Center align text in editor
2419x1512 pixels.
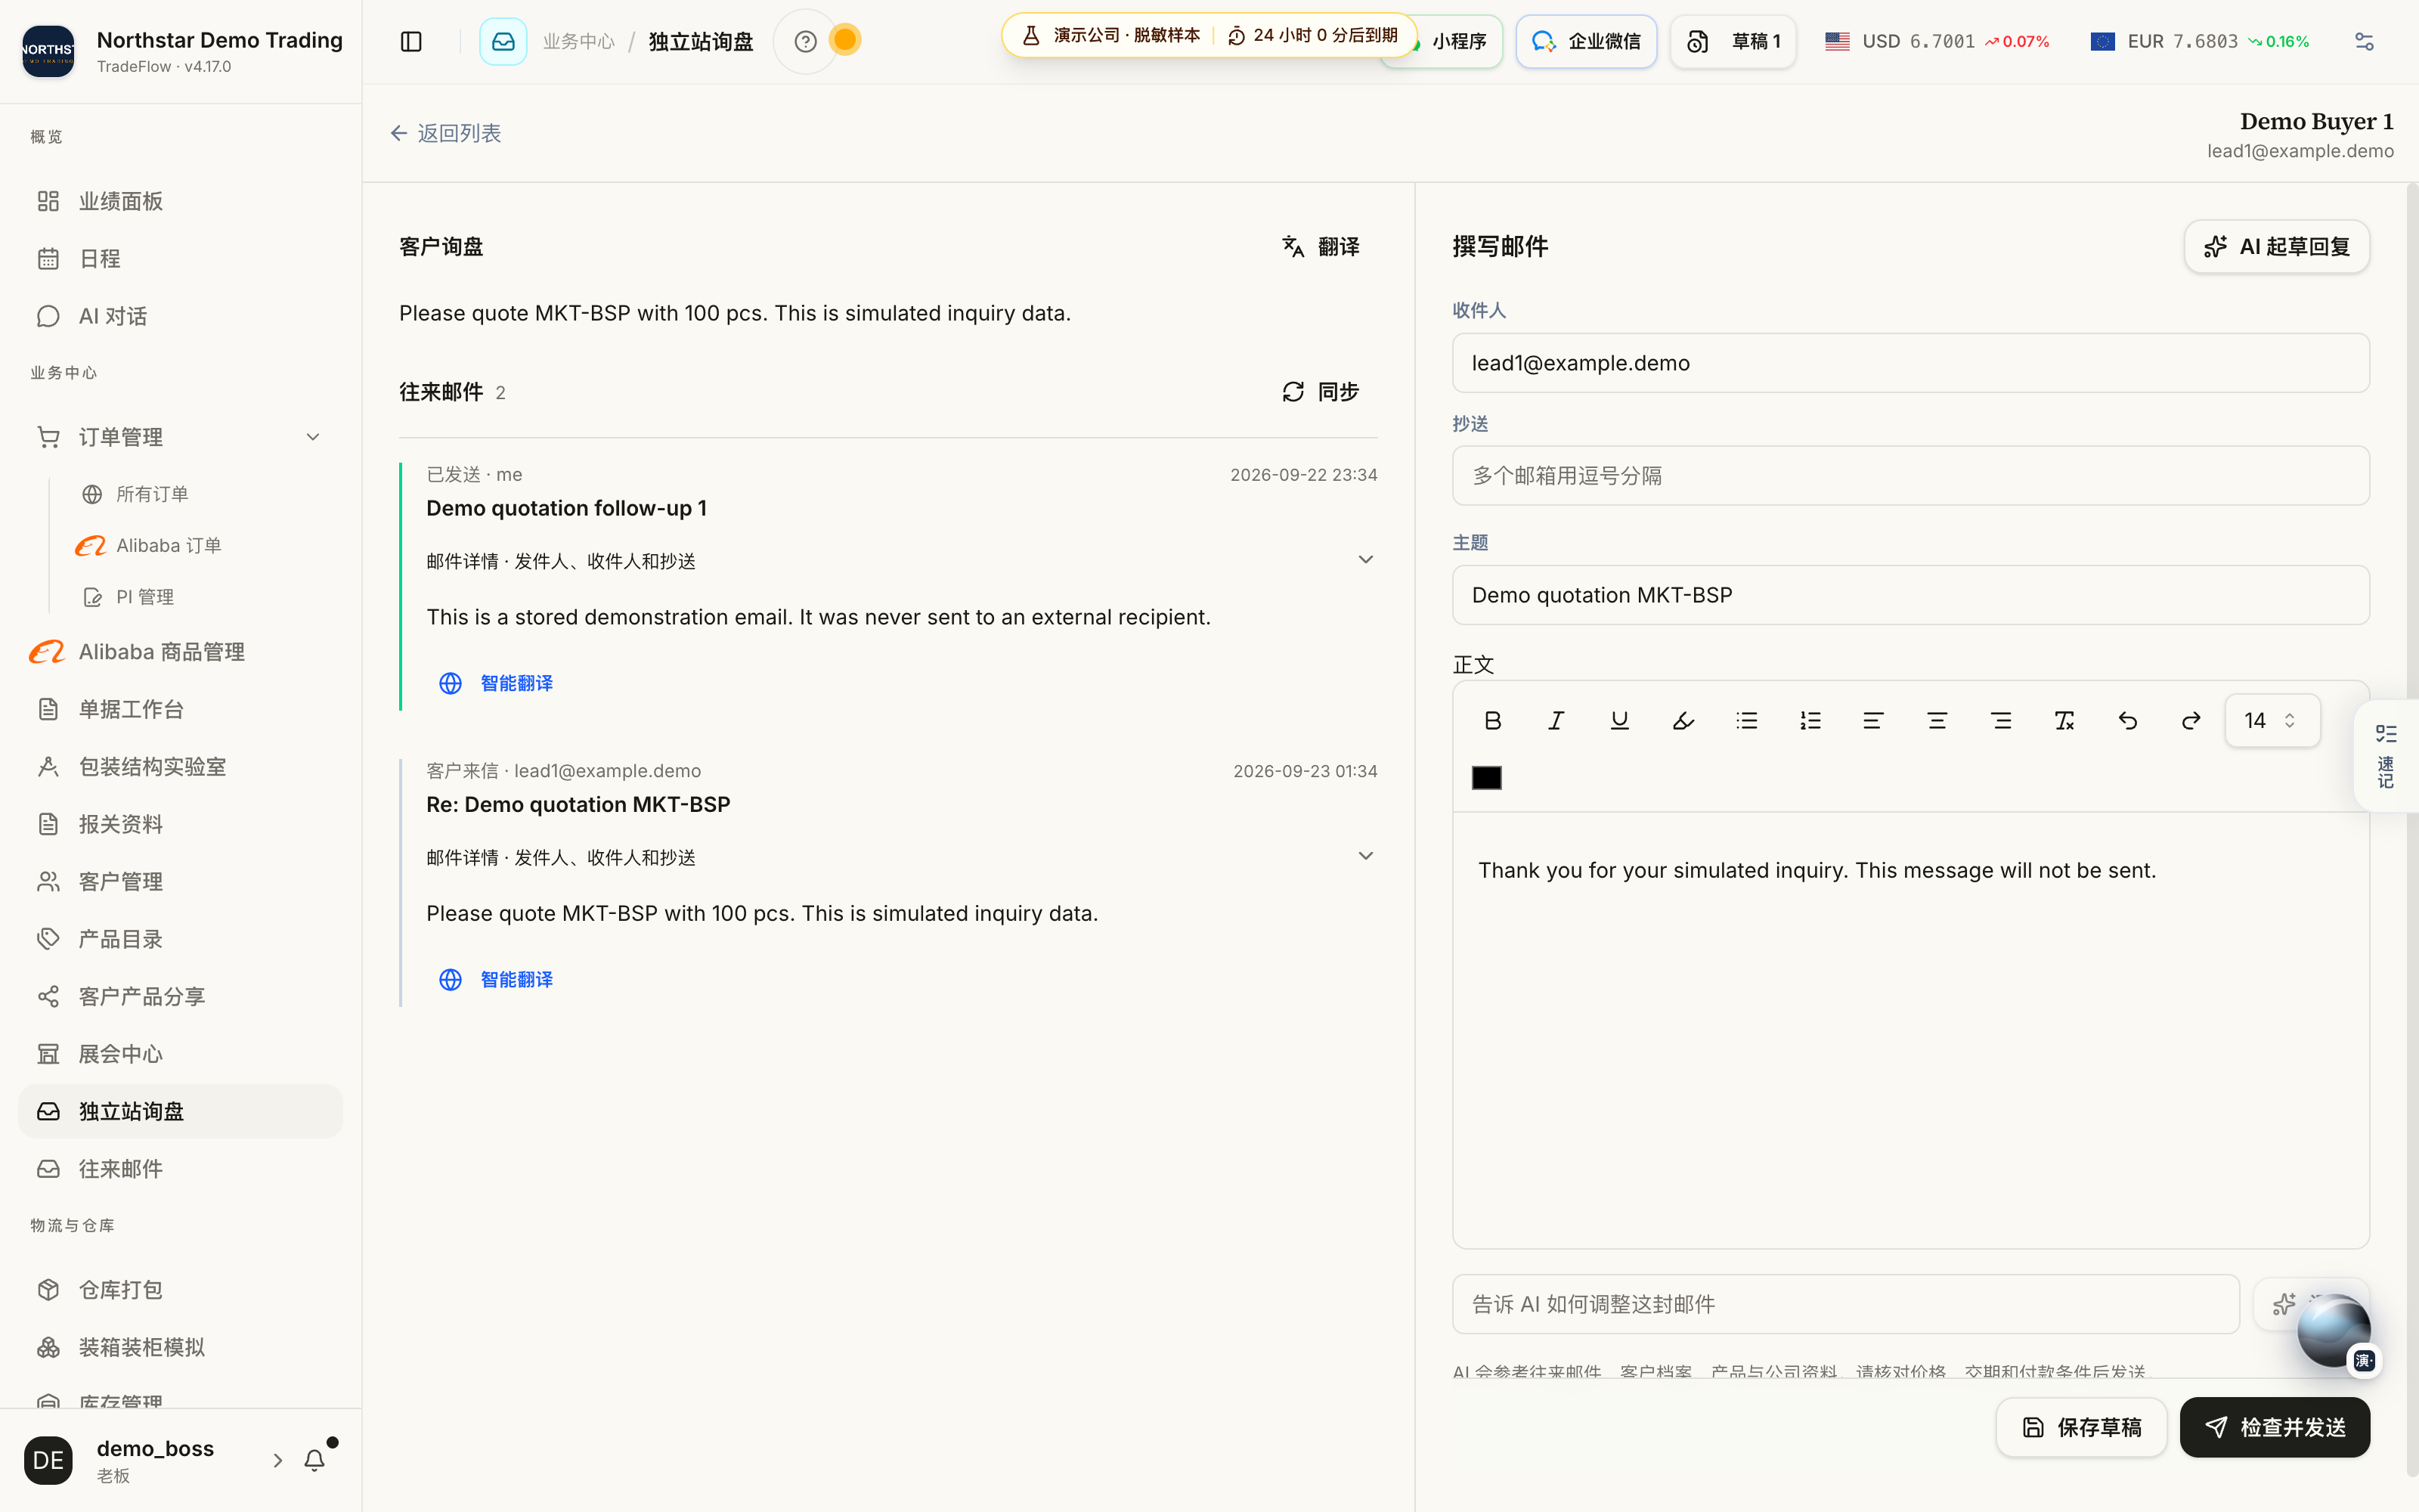pos(1937,721)
